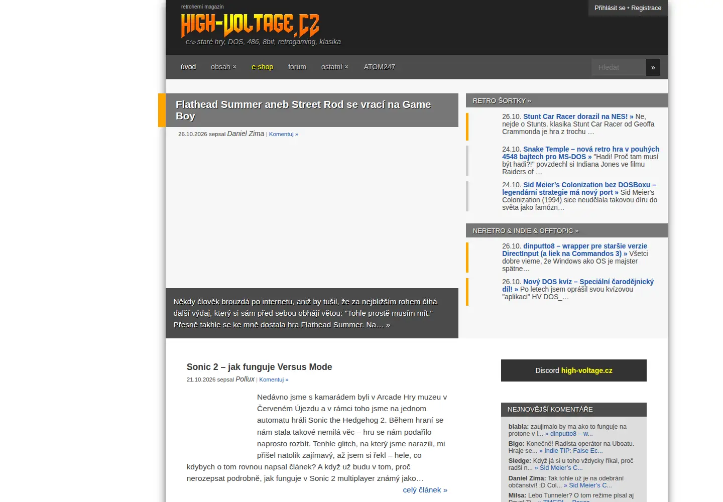723x502 pixels.
Task: Open NERETRO & INDIE & OFFTOPIC » header
Action: pyautogui.click(x=526, y=230)
